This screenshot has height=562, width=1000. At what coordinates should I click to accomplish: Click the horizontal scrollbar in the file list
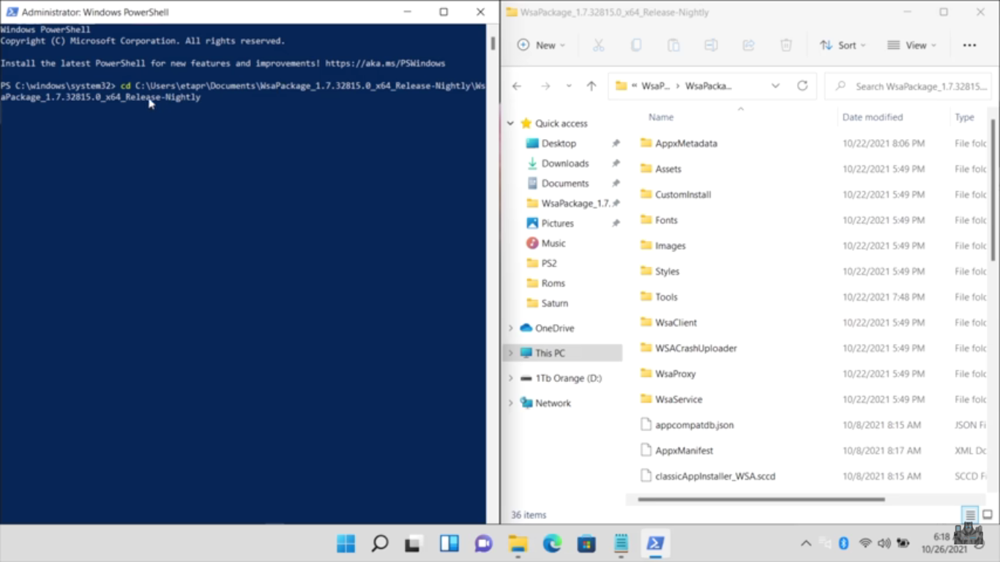pos(761,500)
